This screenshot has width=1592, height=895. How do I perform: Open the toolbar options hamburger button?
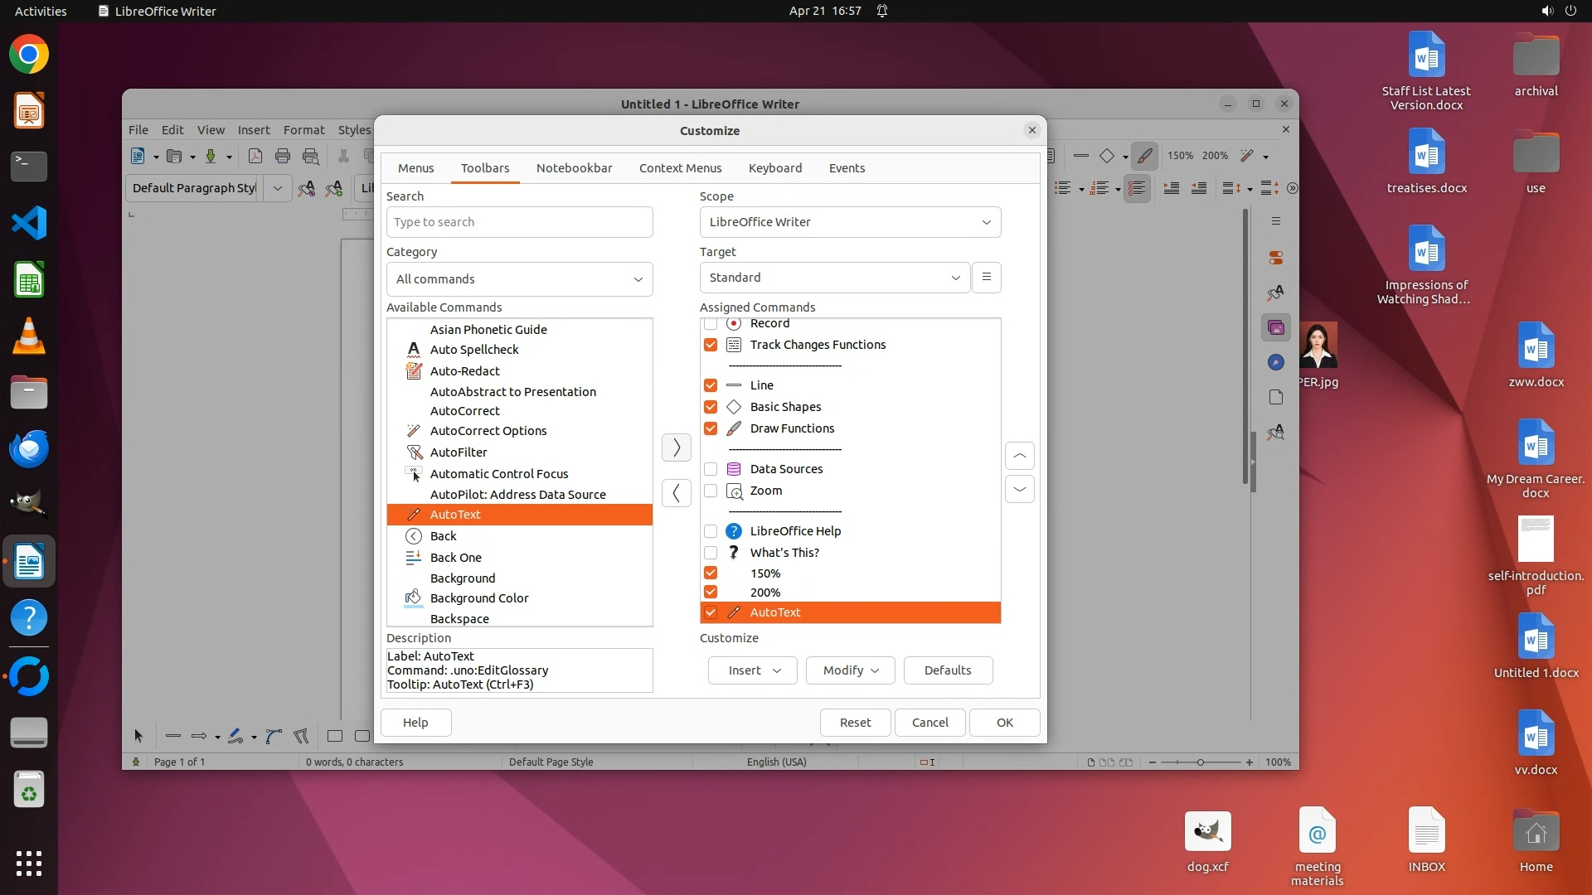[986, 278]
